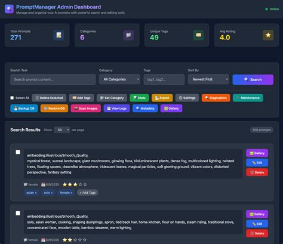Click Delete Selected
The height and width of the screenshot is (244, 283).
(49, 98)
